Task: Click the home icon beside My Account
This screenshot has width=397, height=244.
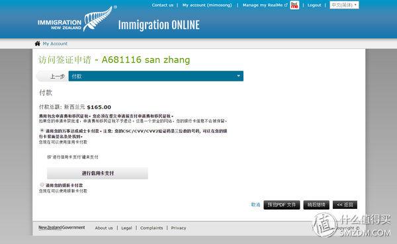Action: tap(38, 44)
